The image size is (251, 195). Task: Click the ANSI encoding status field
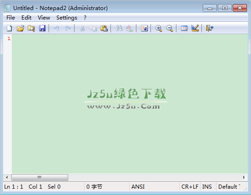pos(154,187)
